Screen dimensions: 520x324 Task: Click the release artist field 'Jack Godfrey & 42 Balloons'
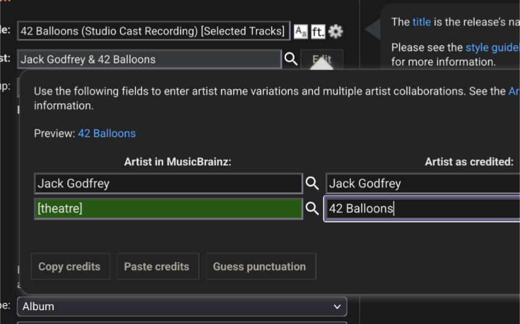point(150,60)
